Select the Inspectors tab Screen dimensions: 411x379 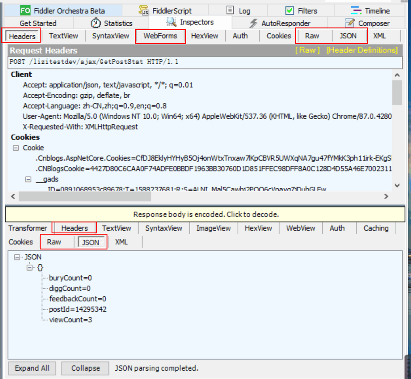[x=190, y=22]
